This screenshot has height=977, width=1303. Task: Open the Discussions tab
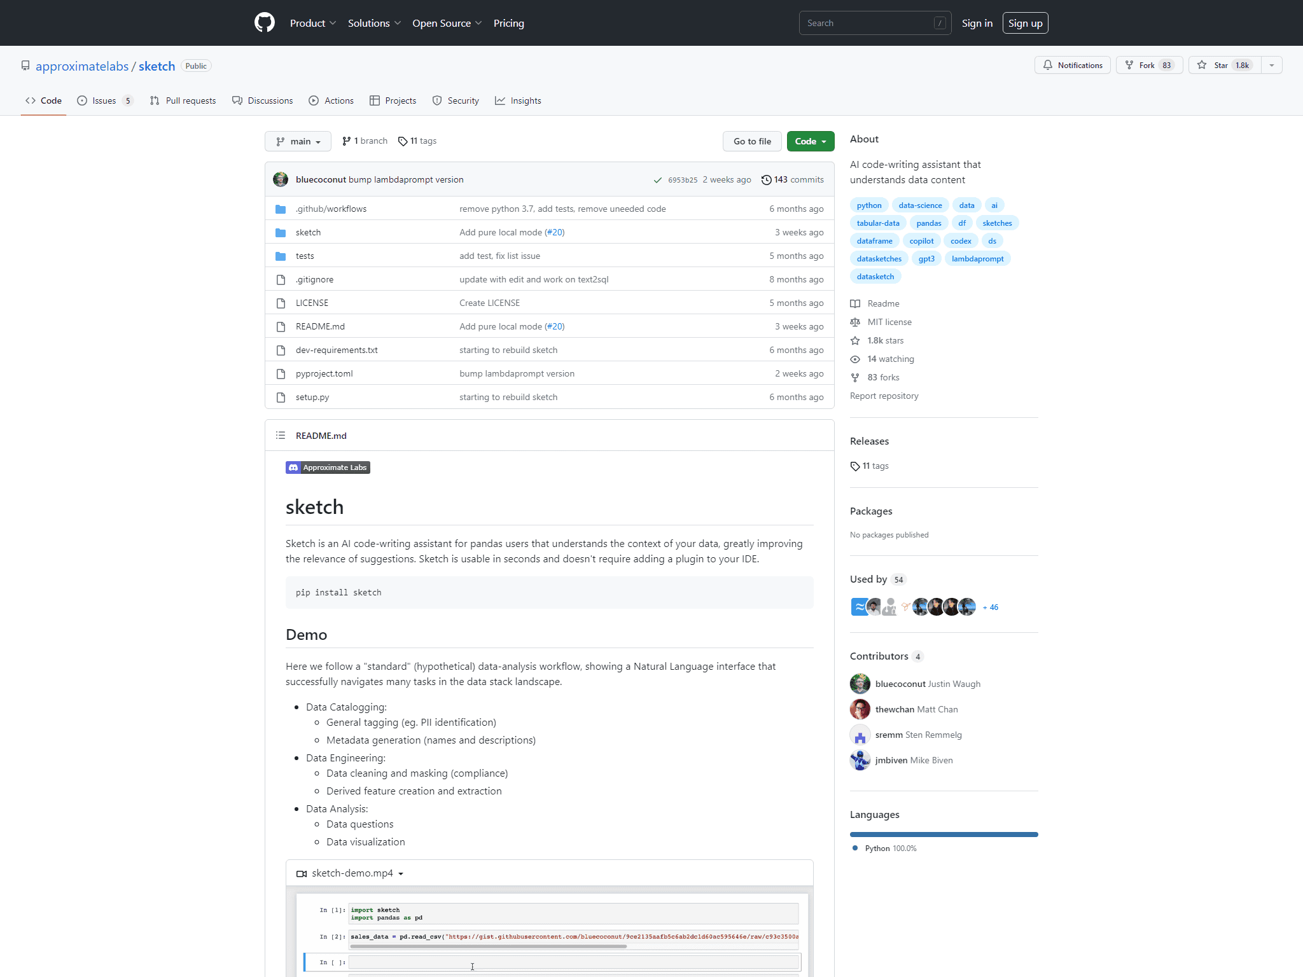click(x=263, y=100)
